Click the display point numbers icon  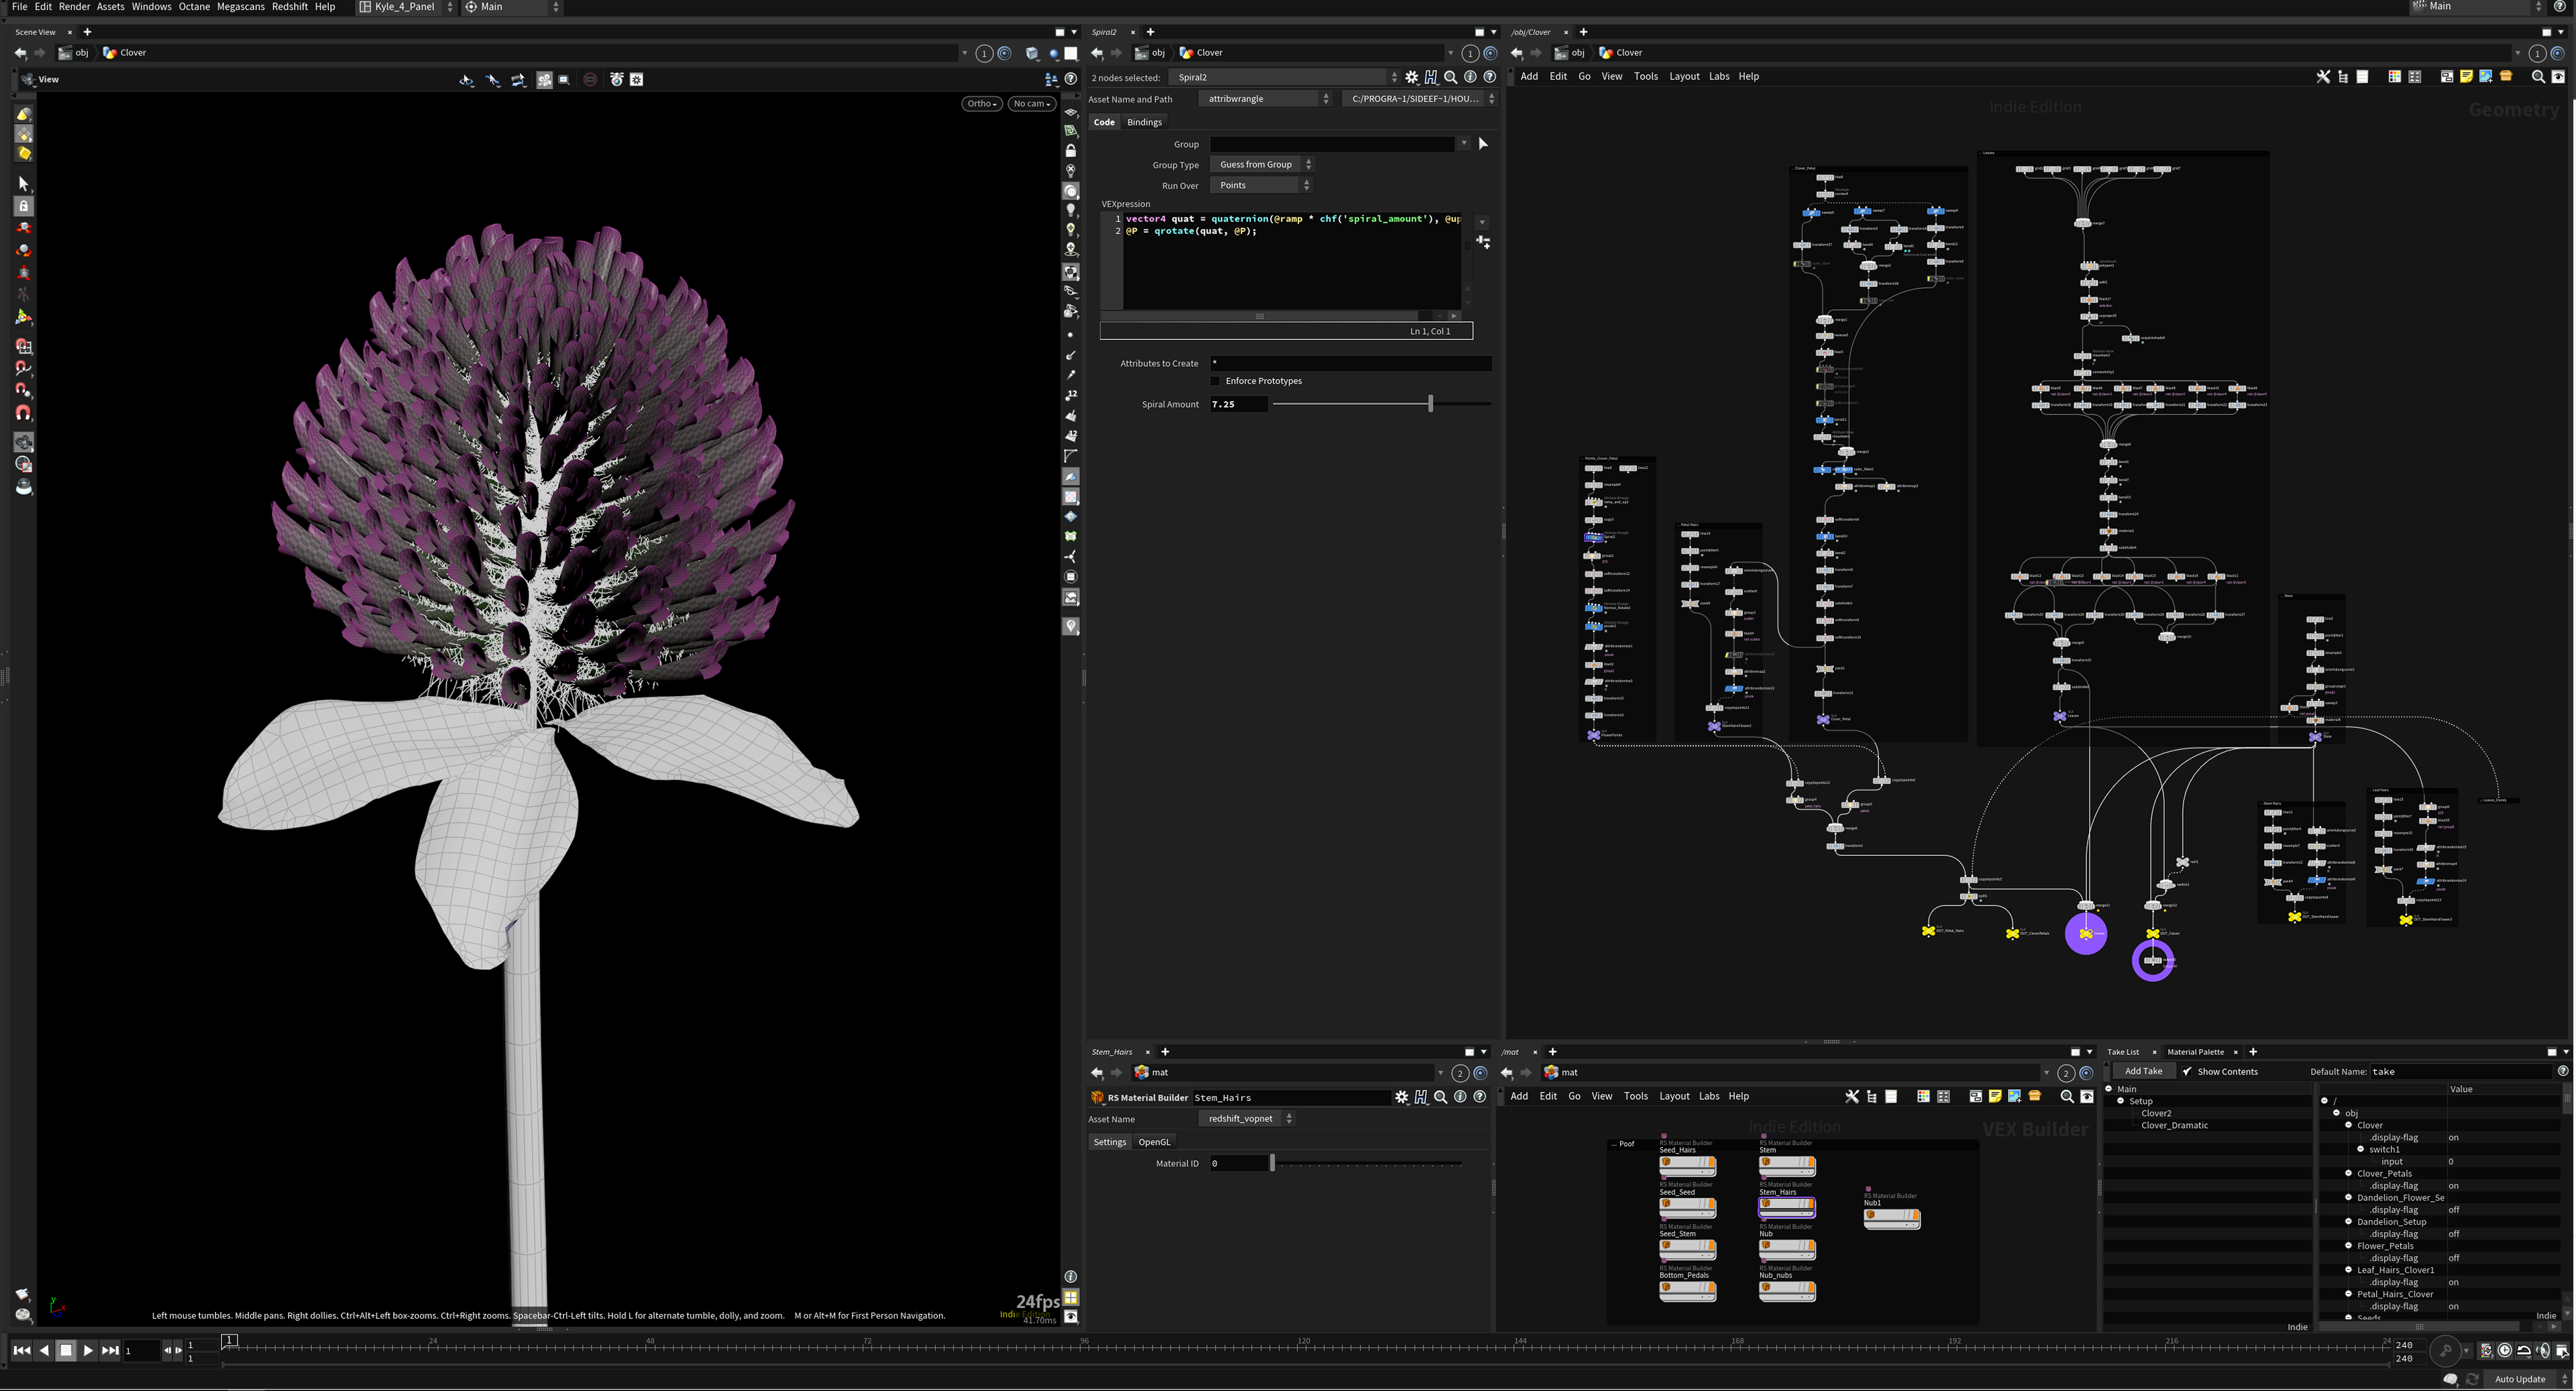point(1071,395)
